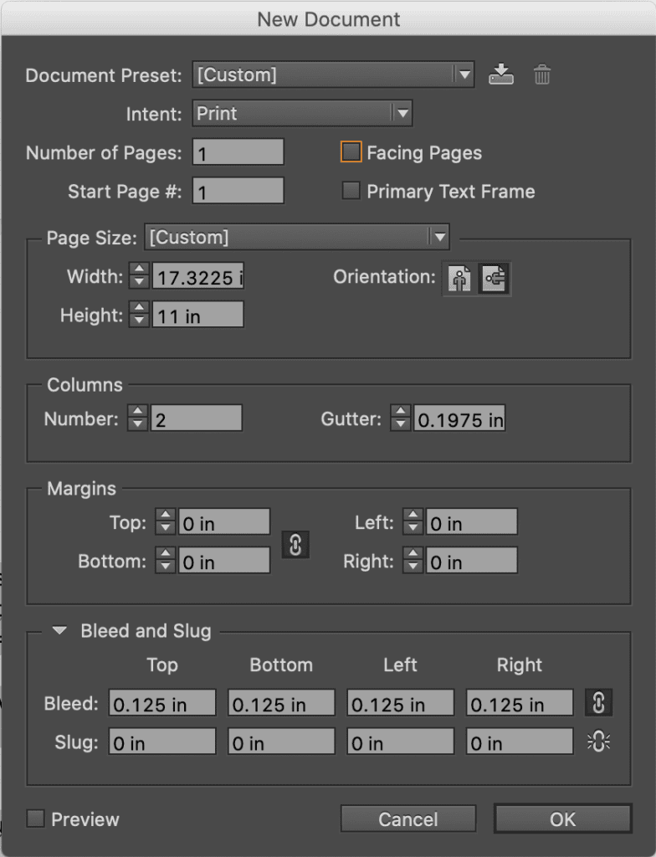Click the Height stepper arrows
The height and width of the screenshot is (857, 656).
click(x=140, y=314)
